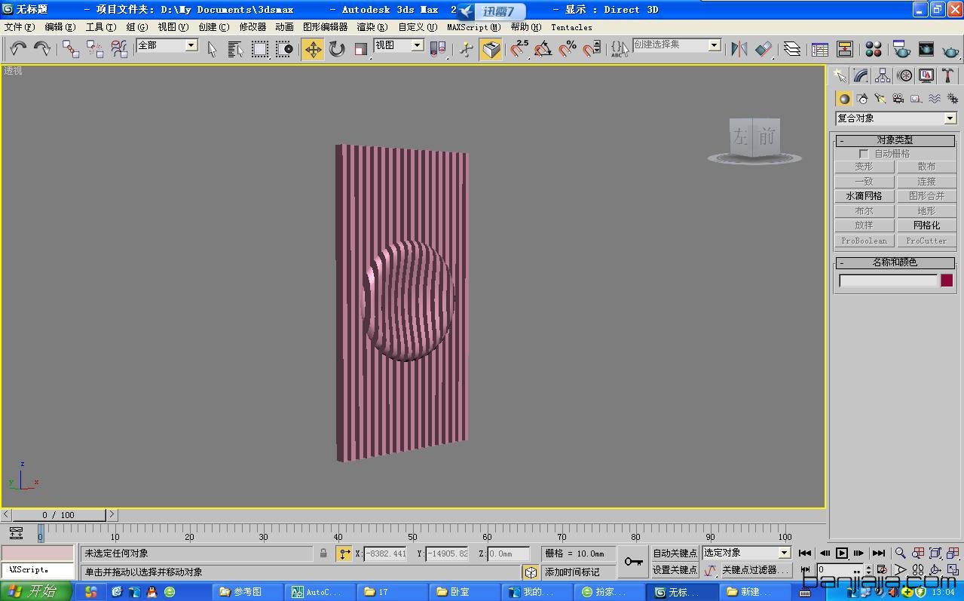Switch to the Display command panel tab

[x=926, y=75]
